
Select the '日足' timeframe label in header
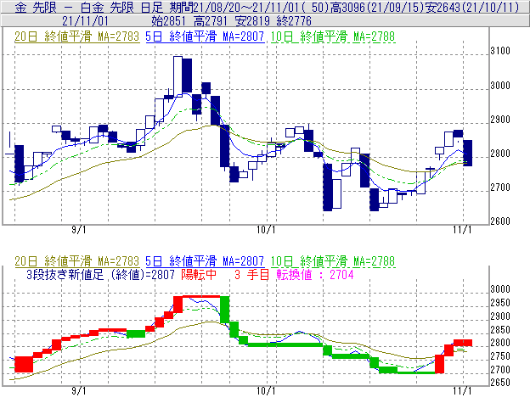click(x=152, y=7)
